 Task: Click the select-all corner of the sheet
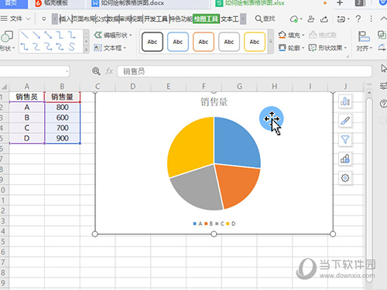click(5, 87)
